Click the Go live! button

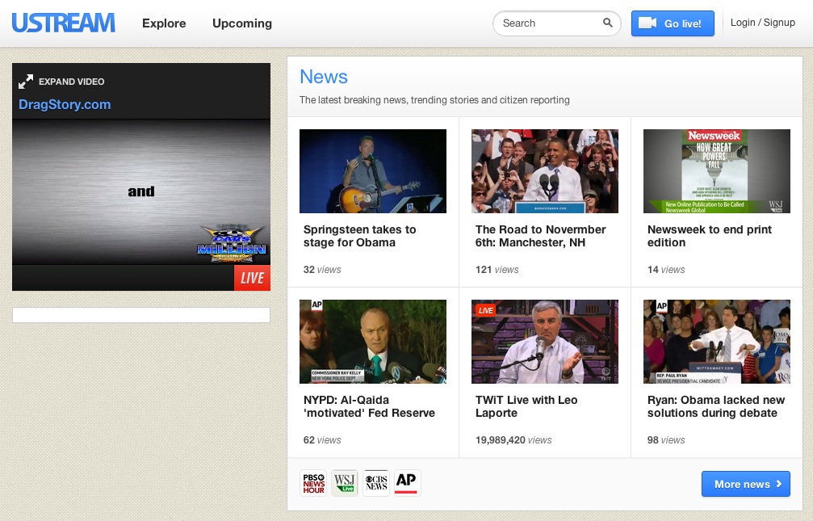(673, 23)
